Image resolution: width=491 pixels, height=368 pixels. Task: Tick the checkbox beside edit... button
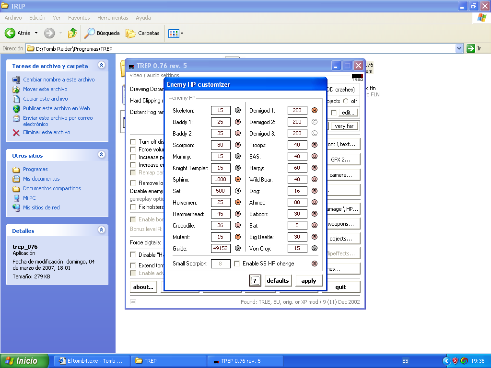tap(334, 113)
